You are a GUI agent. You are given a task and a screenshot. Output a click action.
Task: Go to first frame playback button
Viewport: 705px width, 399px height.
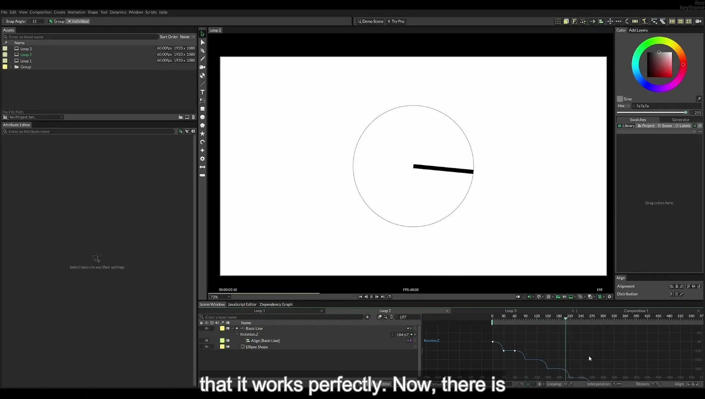click(360, 297)
